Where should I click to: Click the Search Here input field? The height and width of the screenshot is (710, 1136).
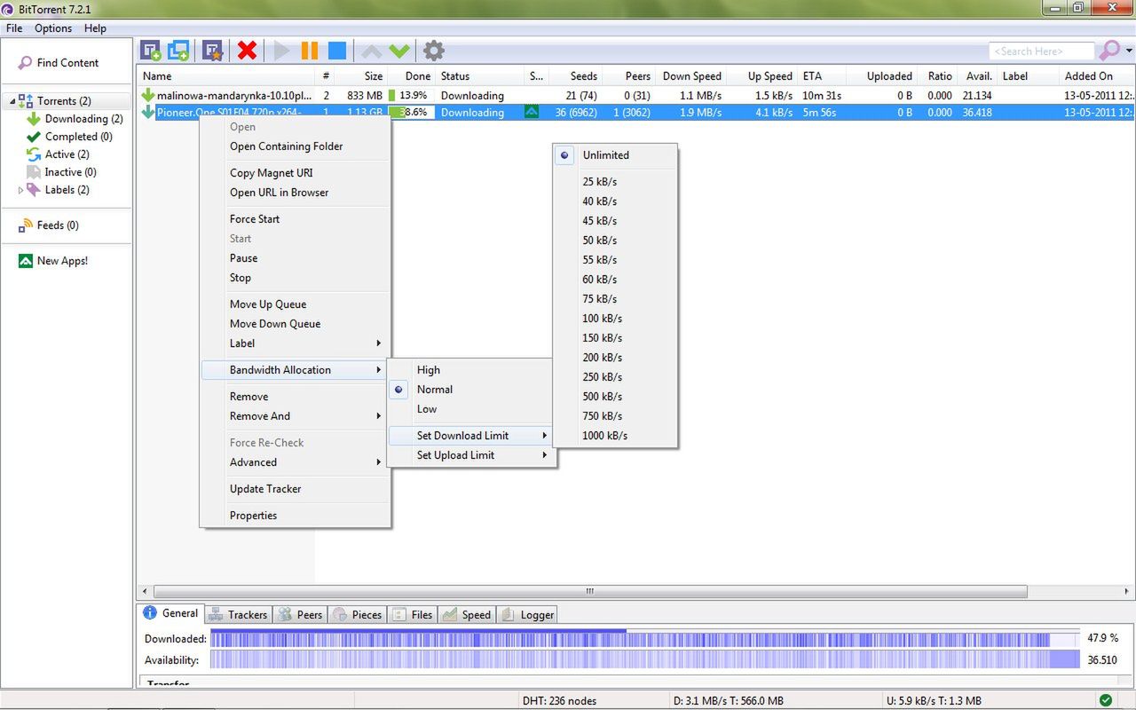click(x=1042, y=51)
